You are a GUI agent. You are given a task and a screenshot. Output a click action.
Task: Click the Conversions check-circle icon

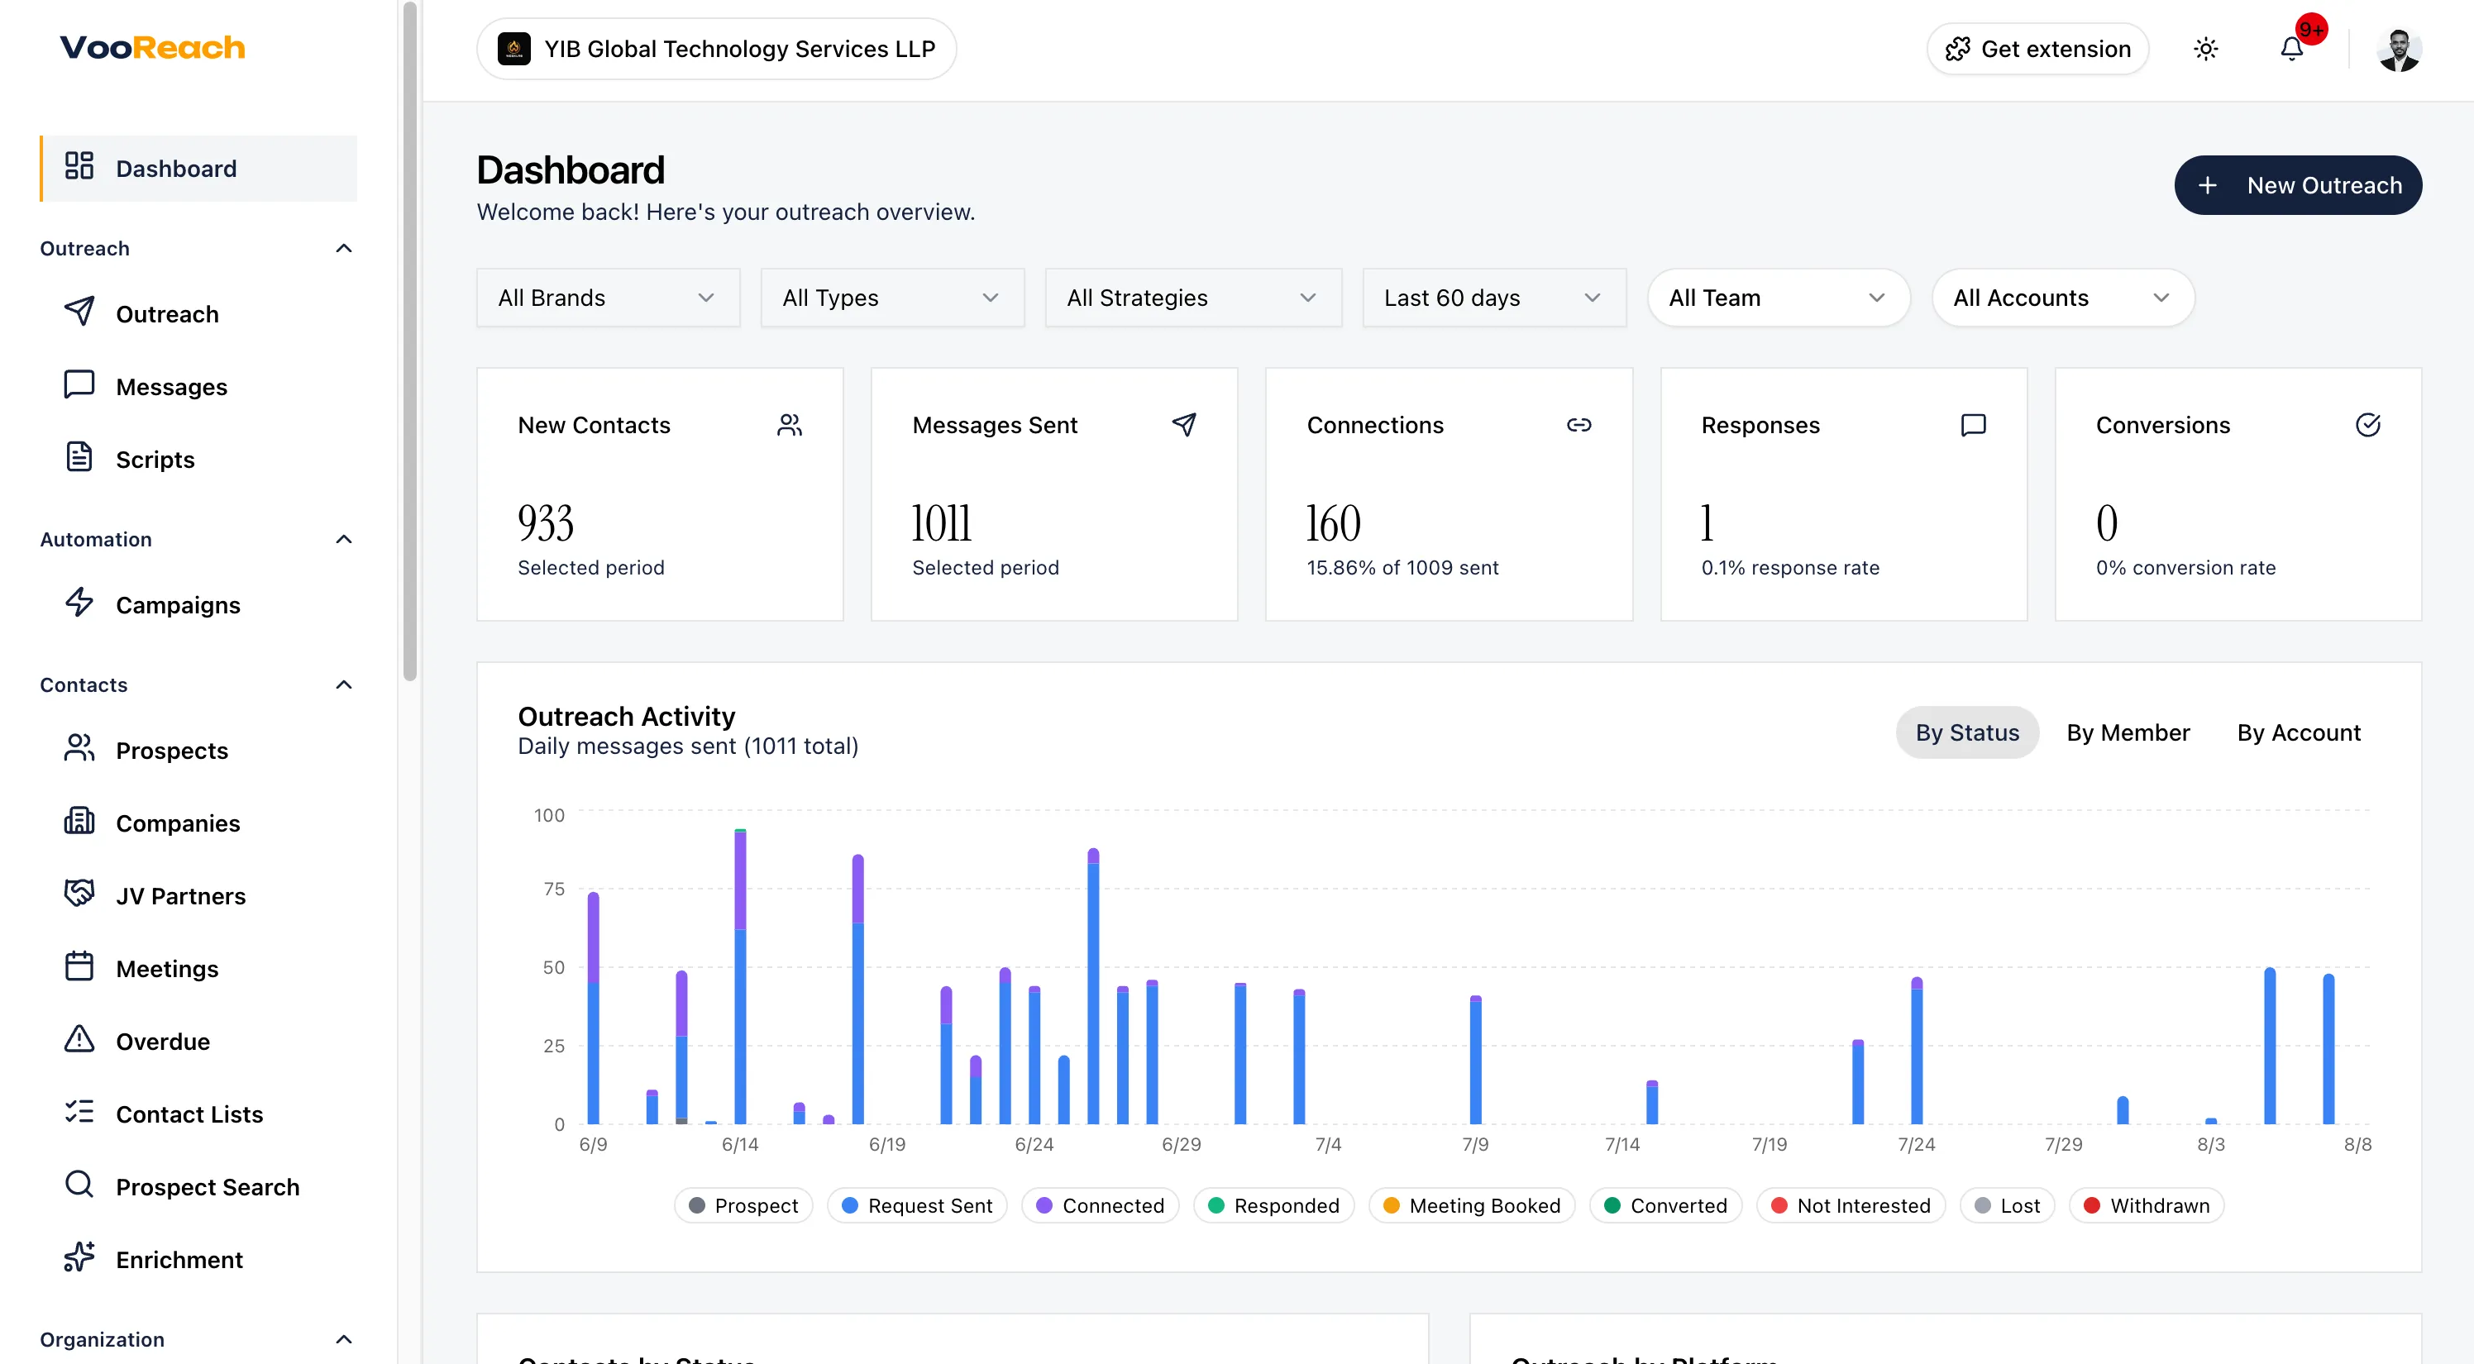point(2368,425)
